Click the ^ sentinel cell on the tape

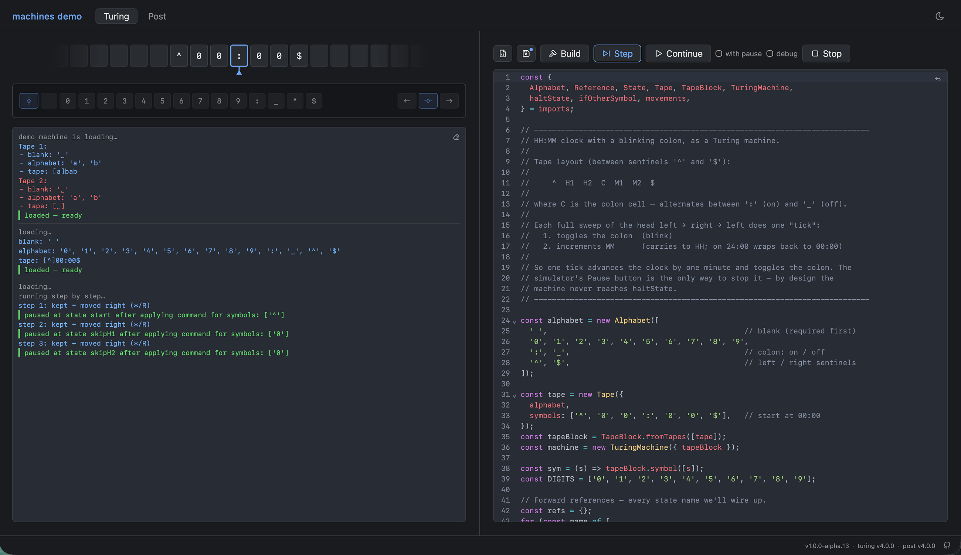[179, 56]
